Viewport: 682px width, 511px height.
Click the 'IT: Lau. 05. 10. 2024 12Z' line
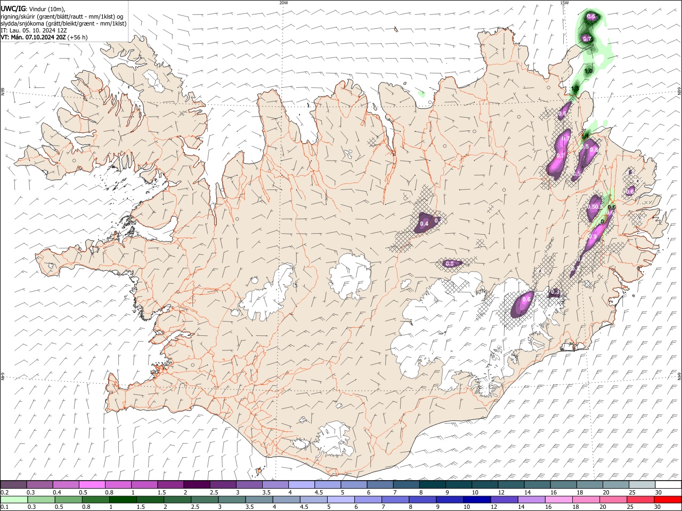pyautogui.click(x=34, y=30)
